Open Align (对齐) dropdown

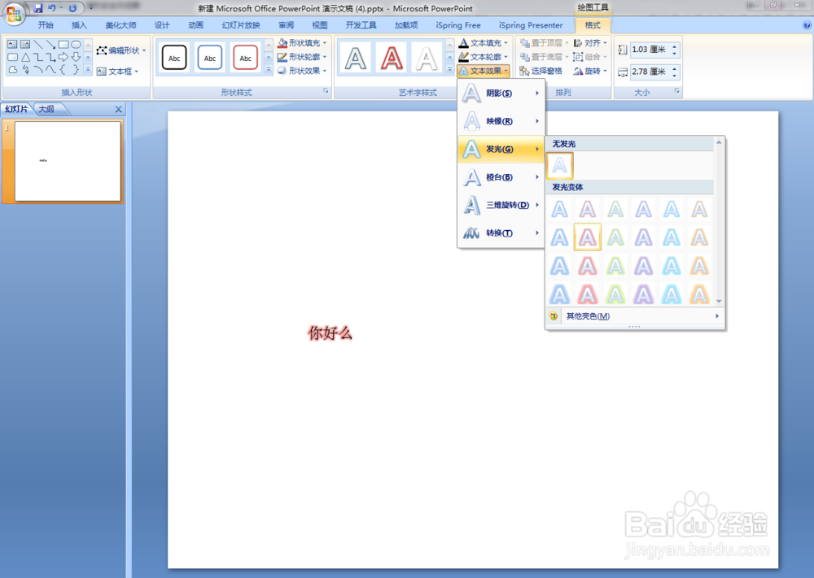pos(590,43)
